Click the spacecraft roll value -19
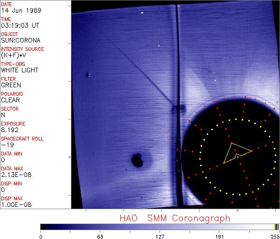Screen dimensions: 280x239 pos(7,145)
